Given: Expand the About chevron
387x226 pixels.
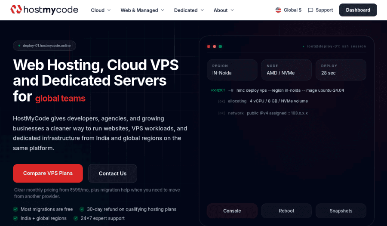Looking at the screenshot, I should tap(232, 10).
